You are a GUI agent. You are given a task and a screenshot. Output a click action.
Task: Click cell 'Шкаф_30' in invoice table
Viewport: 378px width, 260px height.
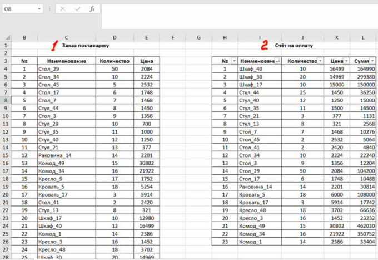pyautogui.click(x=260, y=77)
